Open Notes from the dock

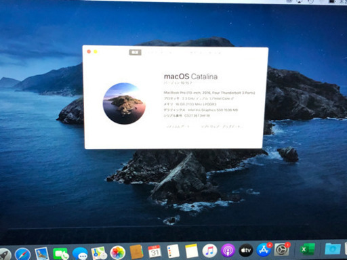coord(192,251)
